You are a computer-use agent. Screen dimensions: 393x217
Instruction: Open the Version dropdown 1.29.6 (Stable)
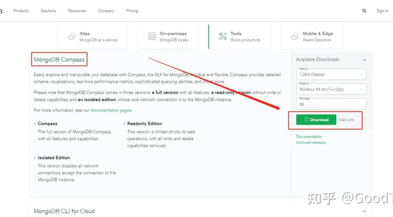(331, 75)
